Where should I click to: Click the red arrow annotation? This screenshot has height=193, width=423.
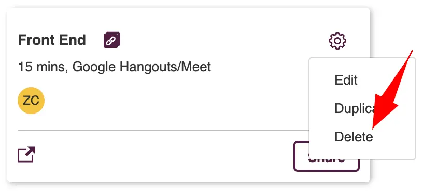(x=388, y=99)
